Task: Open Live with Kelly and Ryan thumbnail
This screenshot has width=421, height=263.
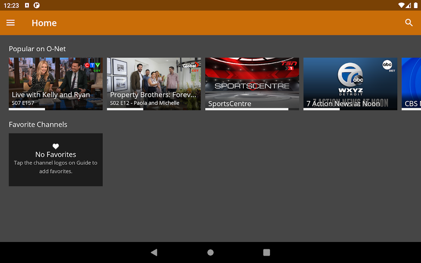Action: pos(56,84)
